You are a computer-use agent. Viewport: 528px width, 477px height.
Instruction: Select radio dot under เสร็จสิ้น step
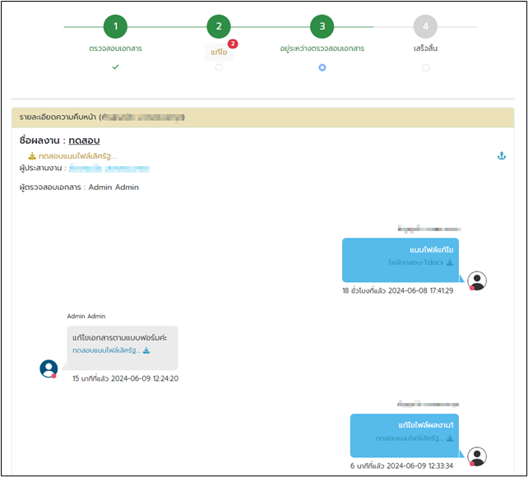[x=425, y=67]
